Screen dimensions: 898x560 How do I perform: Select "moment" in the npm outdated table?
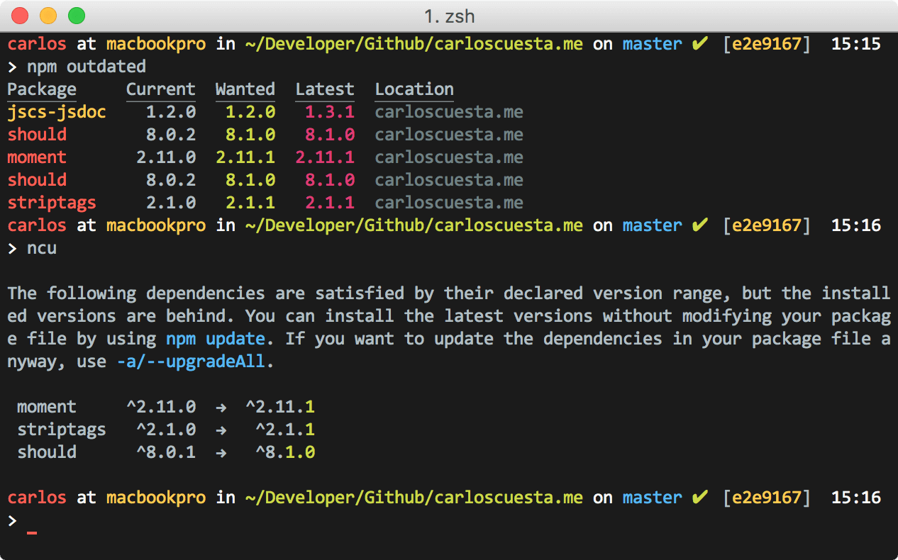37,157
